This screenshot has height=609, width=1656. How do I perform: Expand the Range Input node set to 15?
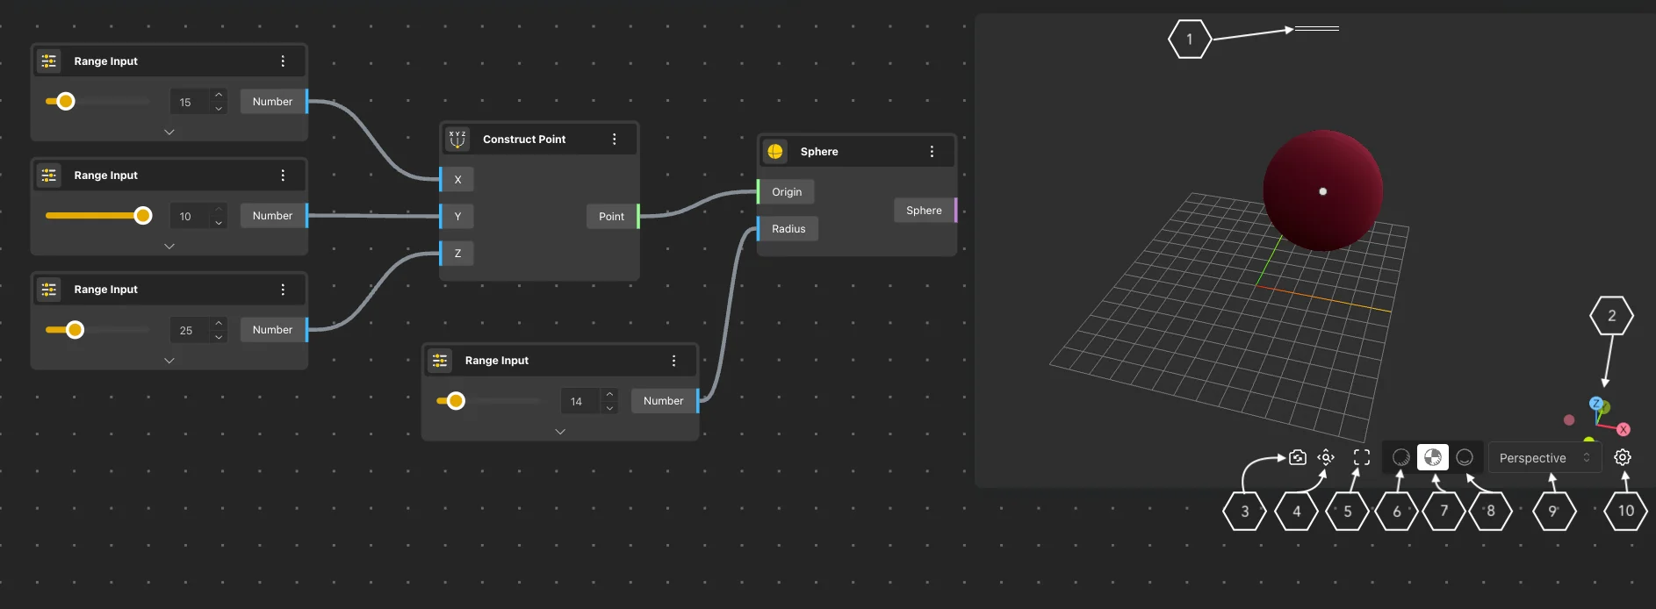(x=169, y=133)
